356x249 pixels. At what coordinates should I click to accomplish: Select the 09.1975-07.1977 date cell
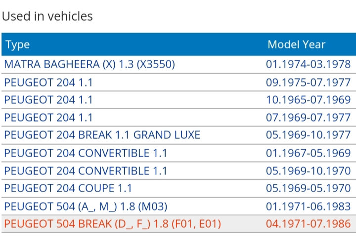[308, 82]
